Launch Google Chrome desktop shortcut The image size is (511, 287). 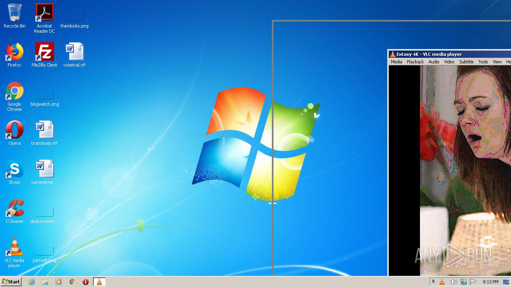coord(14,96)
